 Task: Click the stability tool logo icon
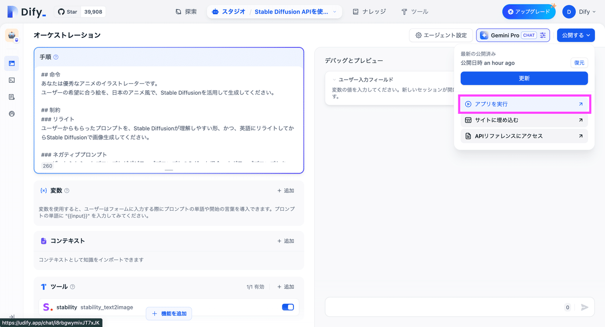48,307
